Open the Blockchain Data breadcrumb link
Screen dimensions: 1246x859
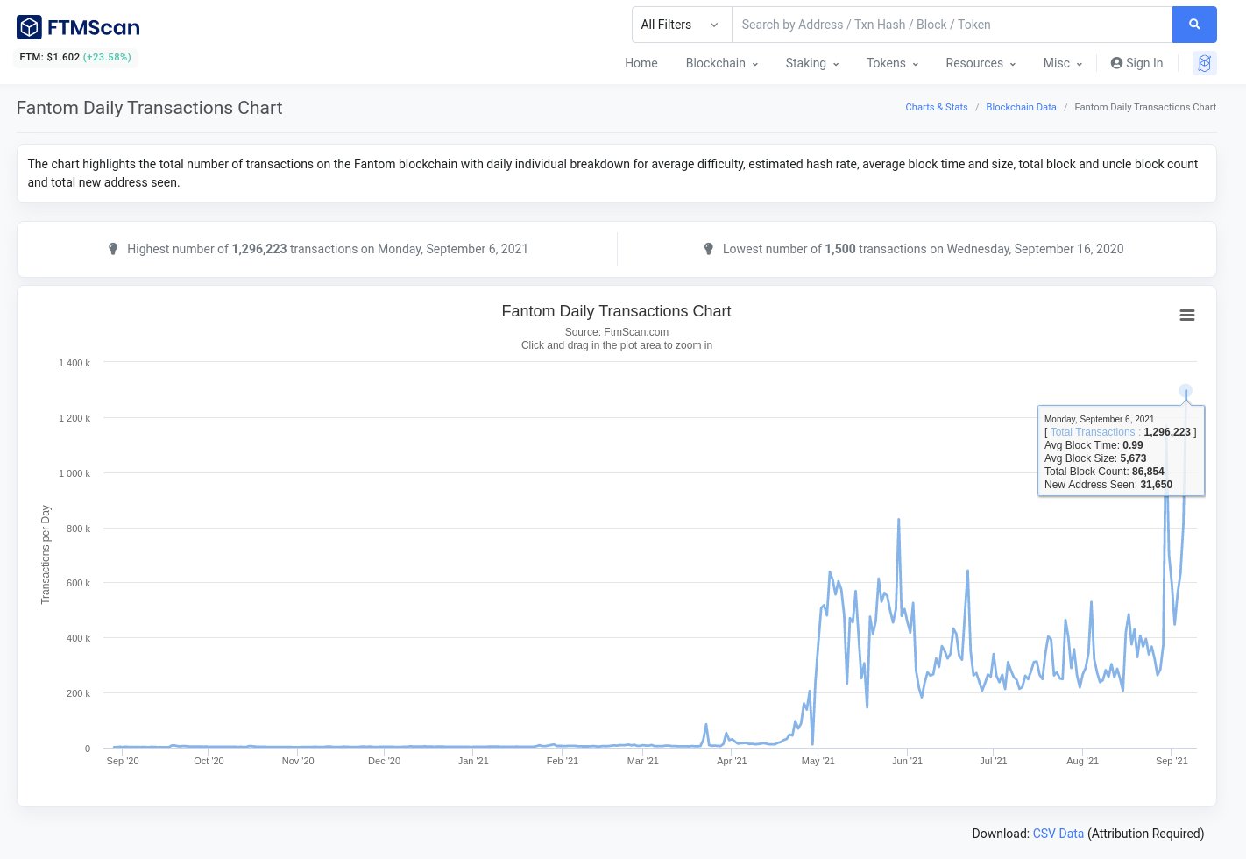pos(1021,107)
